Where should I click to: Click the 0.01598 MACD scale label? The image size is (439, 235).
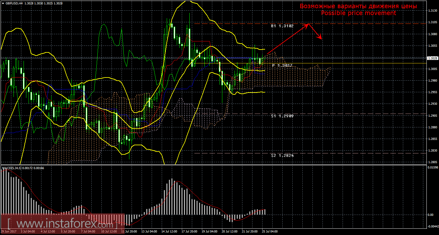[433, 168]
